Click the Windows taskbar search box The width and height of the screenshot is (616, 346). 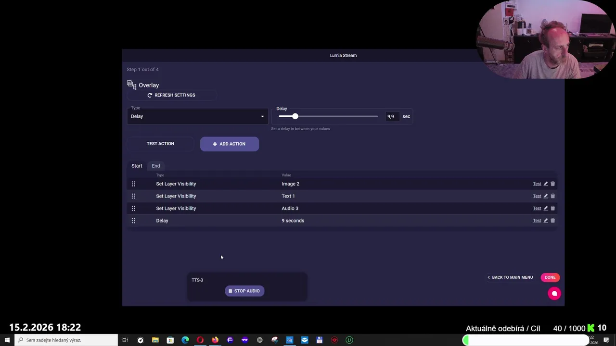click(x=66, y=340)
